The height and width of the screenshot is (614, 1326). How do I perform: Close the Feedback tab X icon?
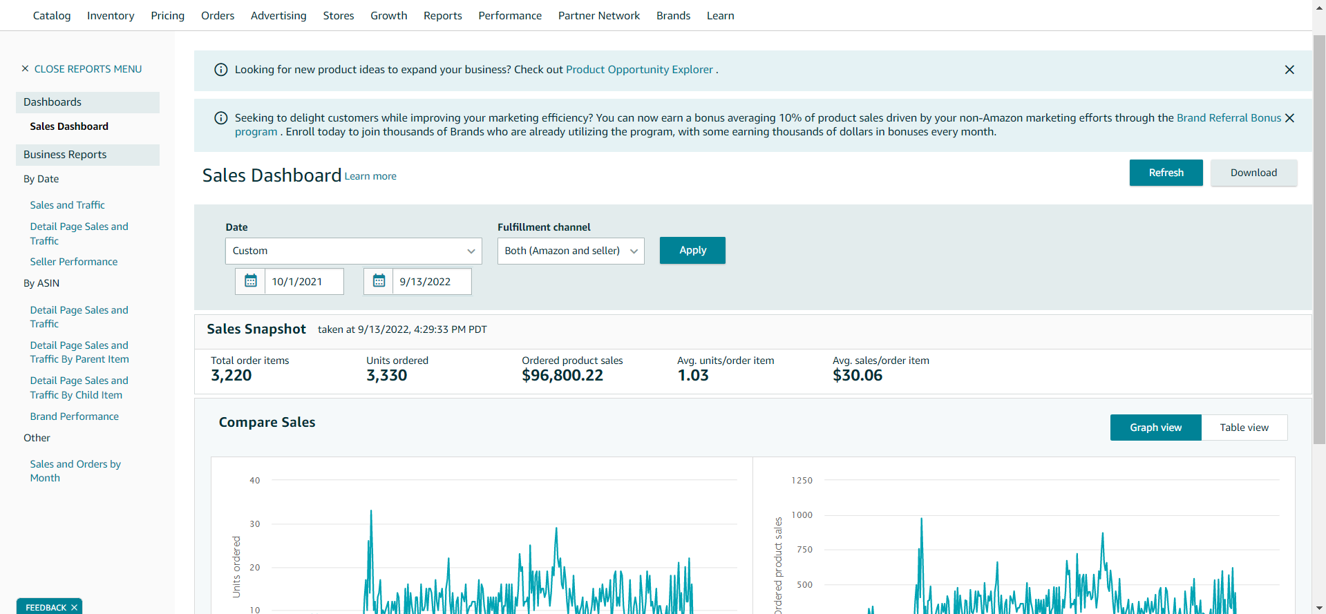pyautogui.click(x=74, y=608)
